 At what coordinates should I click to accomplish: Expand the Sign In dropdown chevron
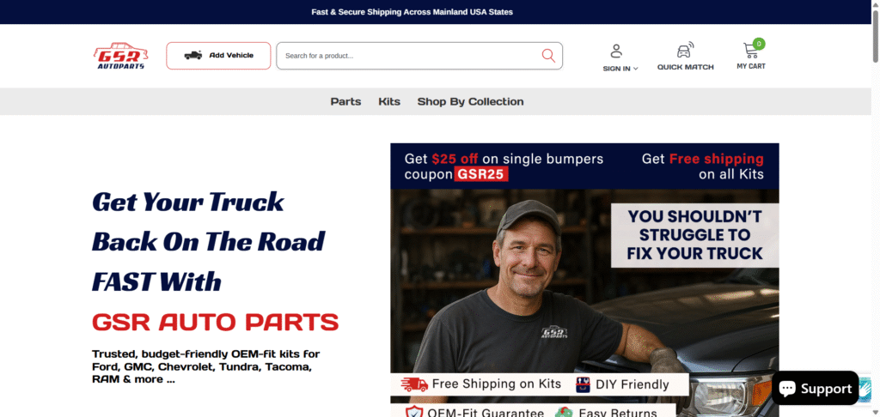[x=636, y=69]
